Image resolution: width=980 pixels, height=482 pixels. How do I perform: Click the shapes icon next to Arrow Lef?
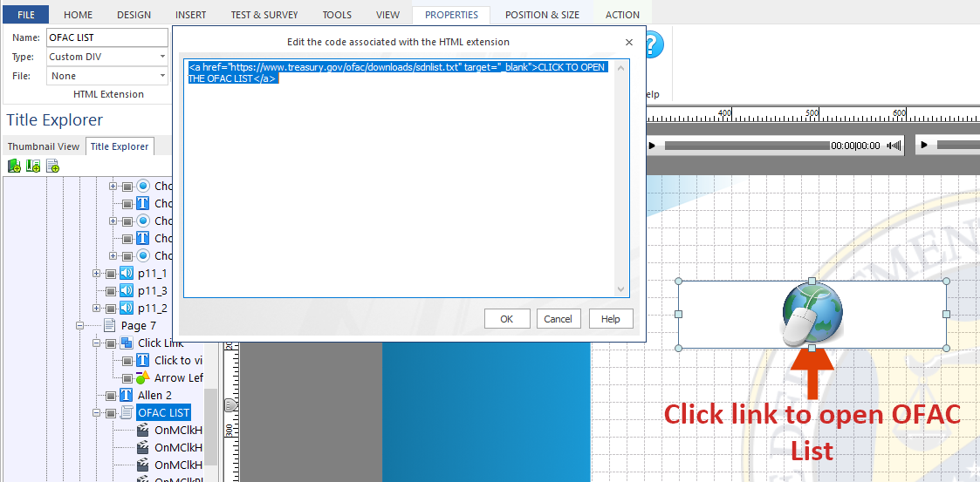[x=142, y=377]
